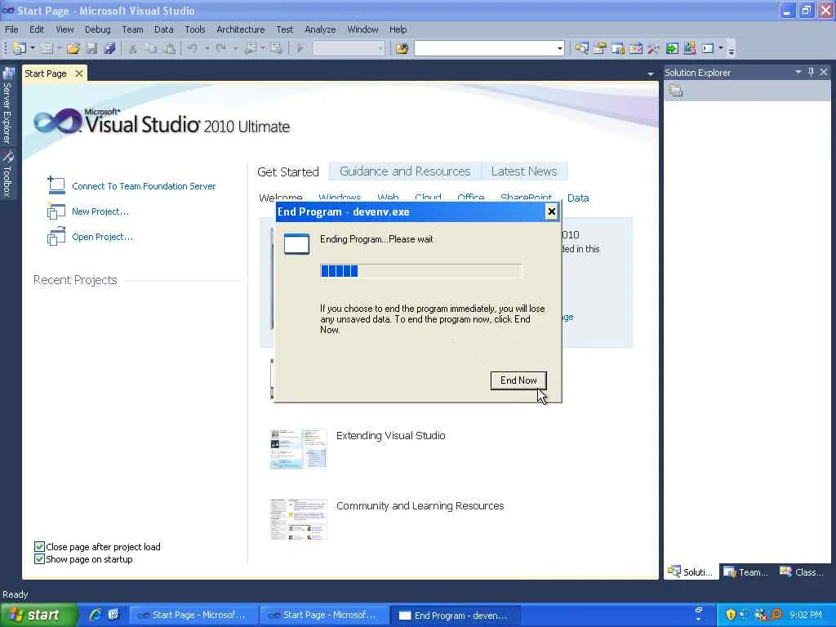Open the File menu
The width and height of the screenshot is (836, 627).
click(11, 29)
